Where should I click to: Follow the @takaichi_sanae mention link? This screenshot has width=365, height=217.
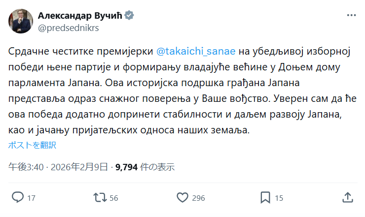pyautogui.click(x=196, y=52)
